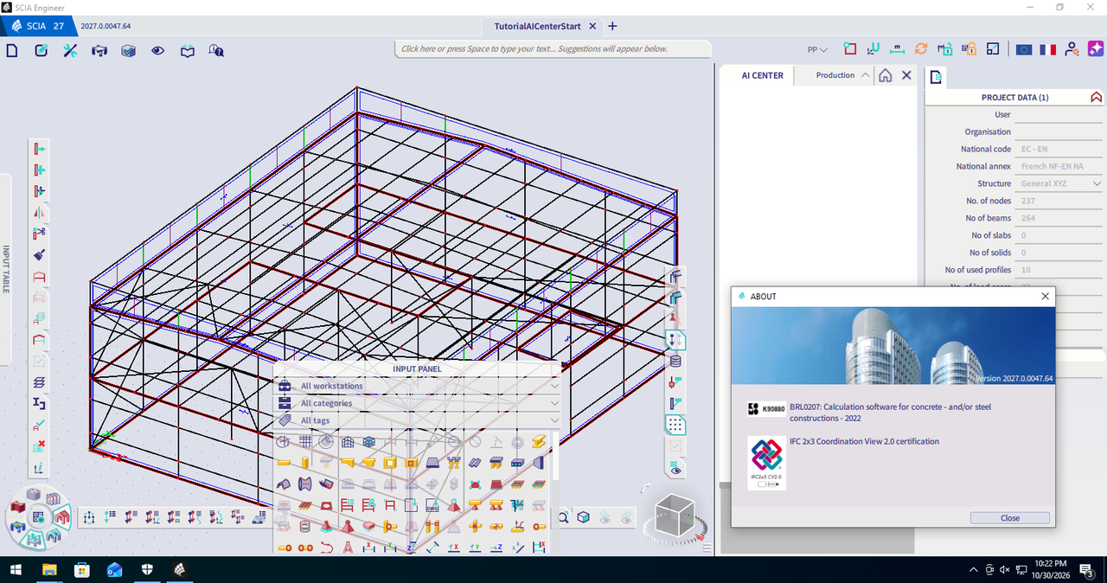This screenshot has width=1107, height=583.
Task: Expand the All workstations dropdown
Action: click(418, 386)
